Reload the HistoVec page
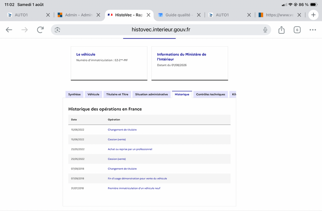 coord(40,30)
